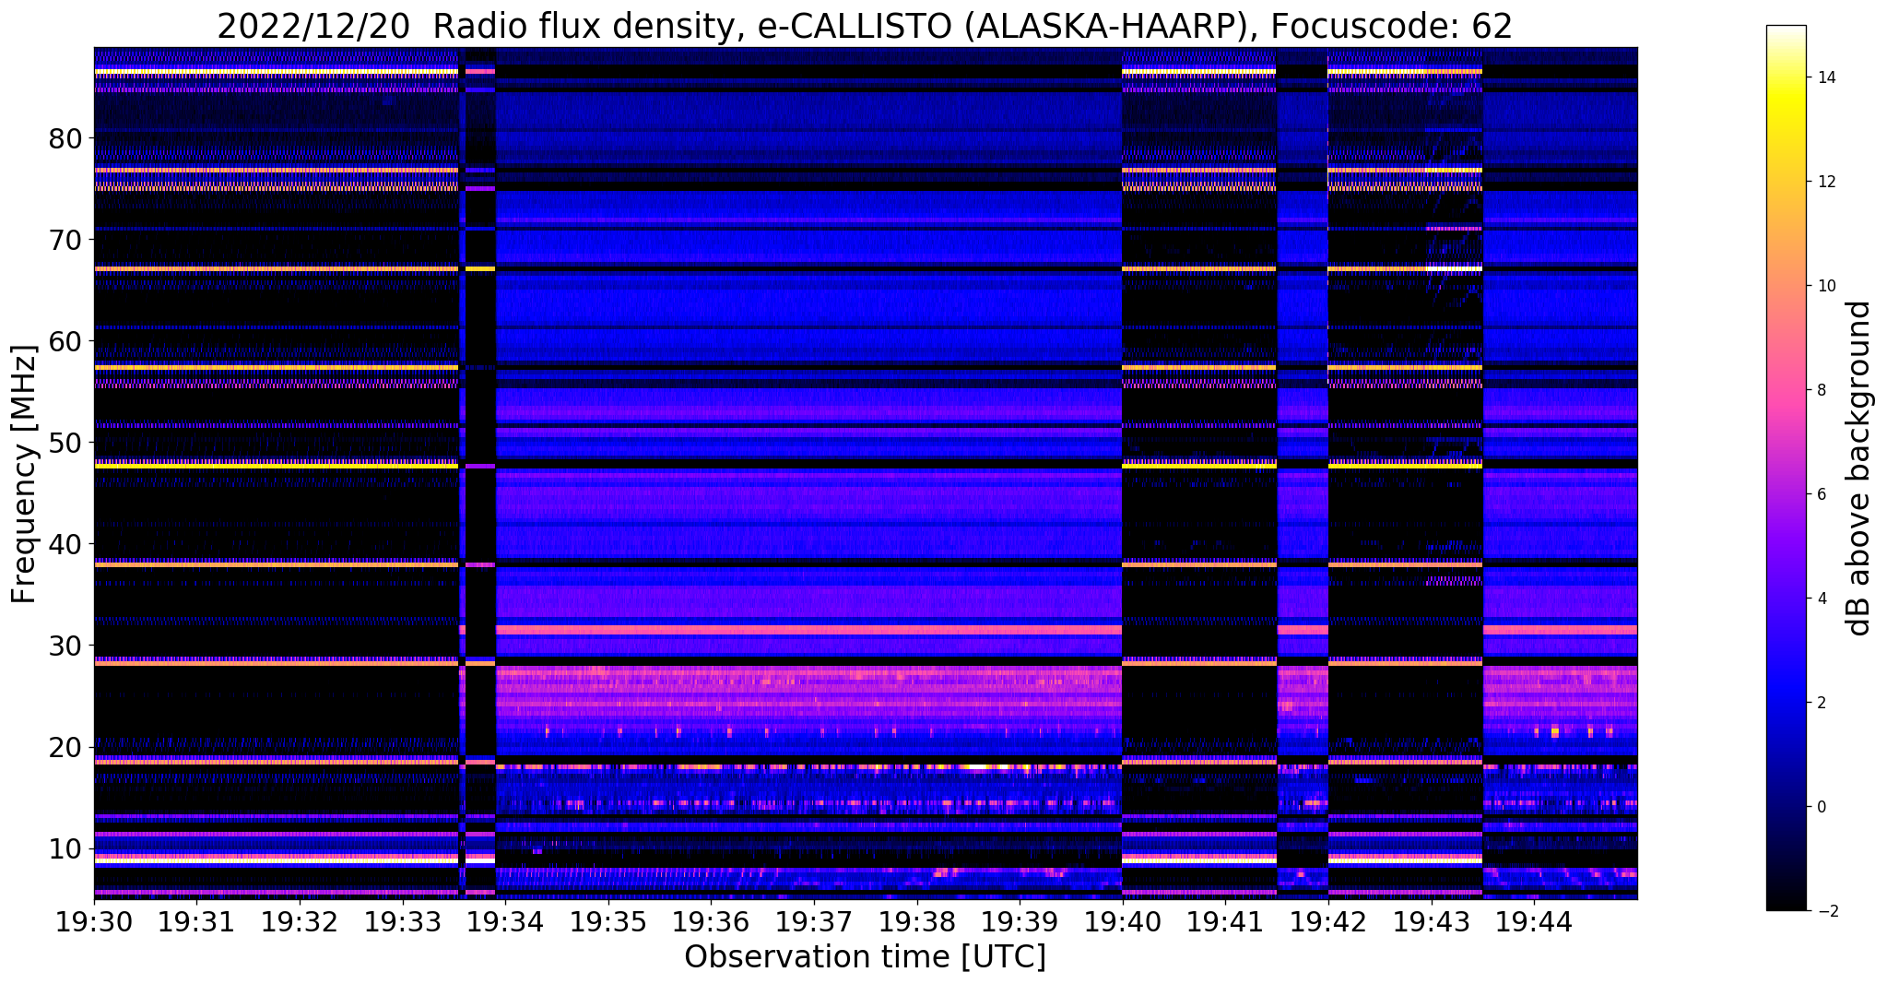Screen dimensions: 1887x984
Task: Click the blue region of the colorbar near 2
Action: (1786, 703)
